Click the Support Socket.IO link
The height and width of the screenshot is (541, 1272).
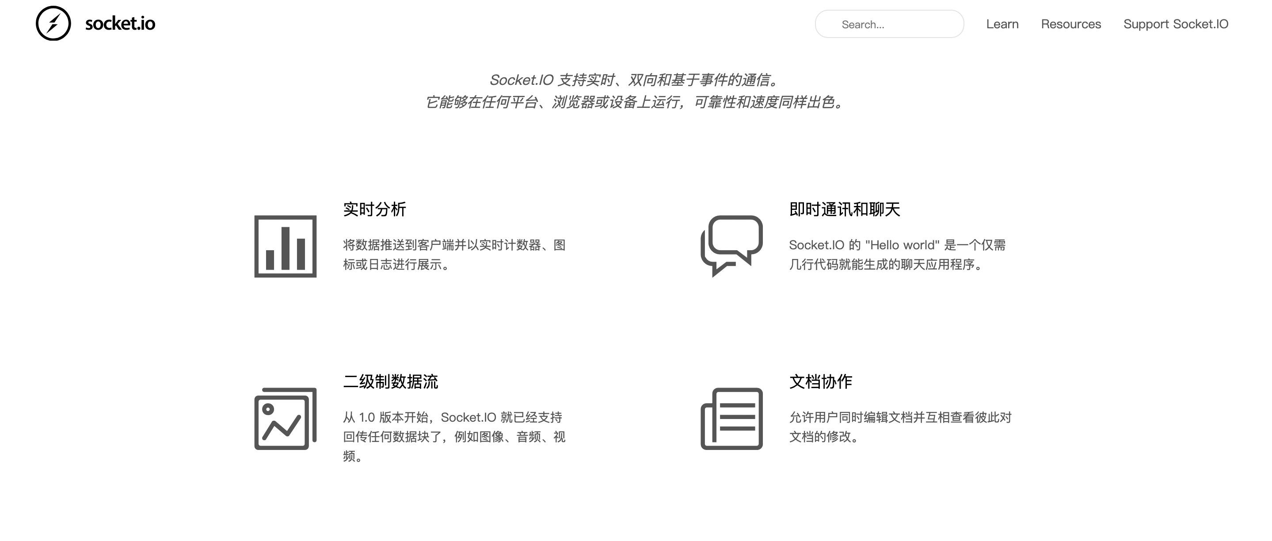(1176, 24)
